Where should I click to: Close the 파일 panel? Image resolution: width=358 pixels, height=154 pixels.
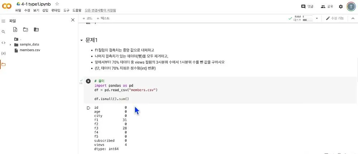coord(73,20)
